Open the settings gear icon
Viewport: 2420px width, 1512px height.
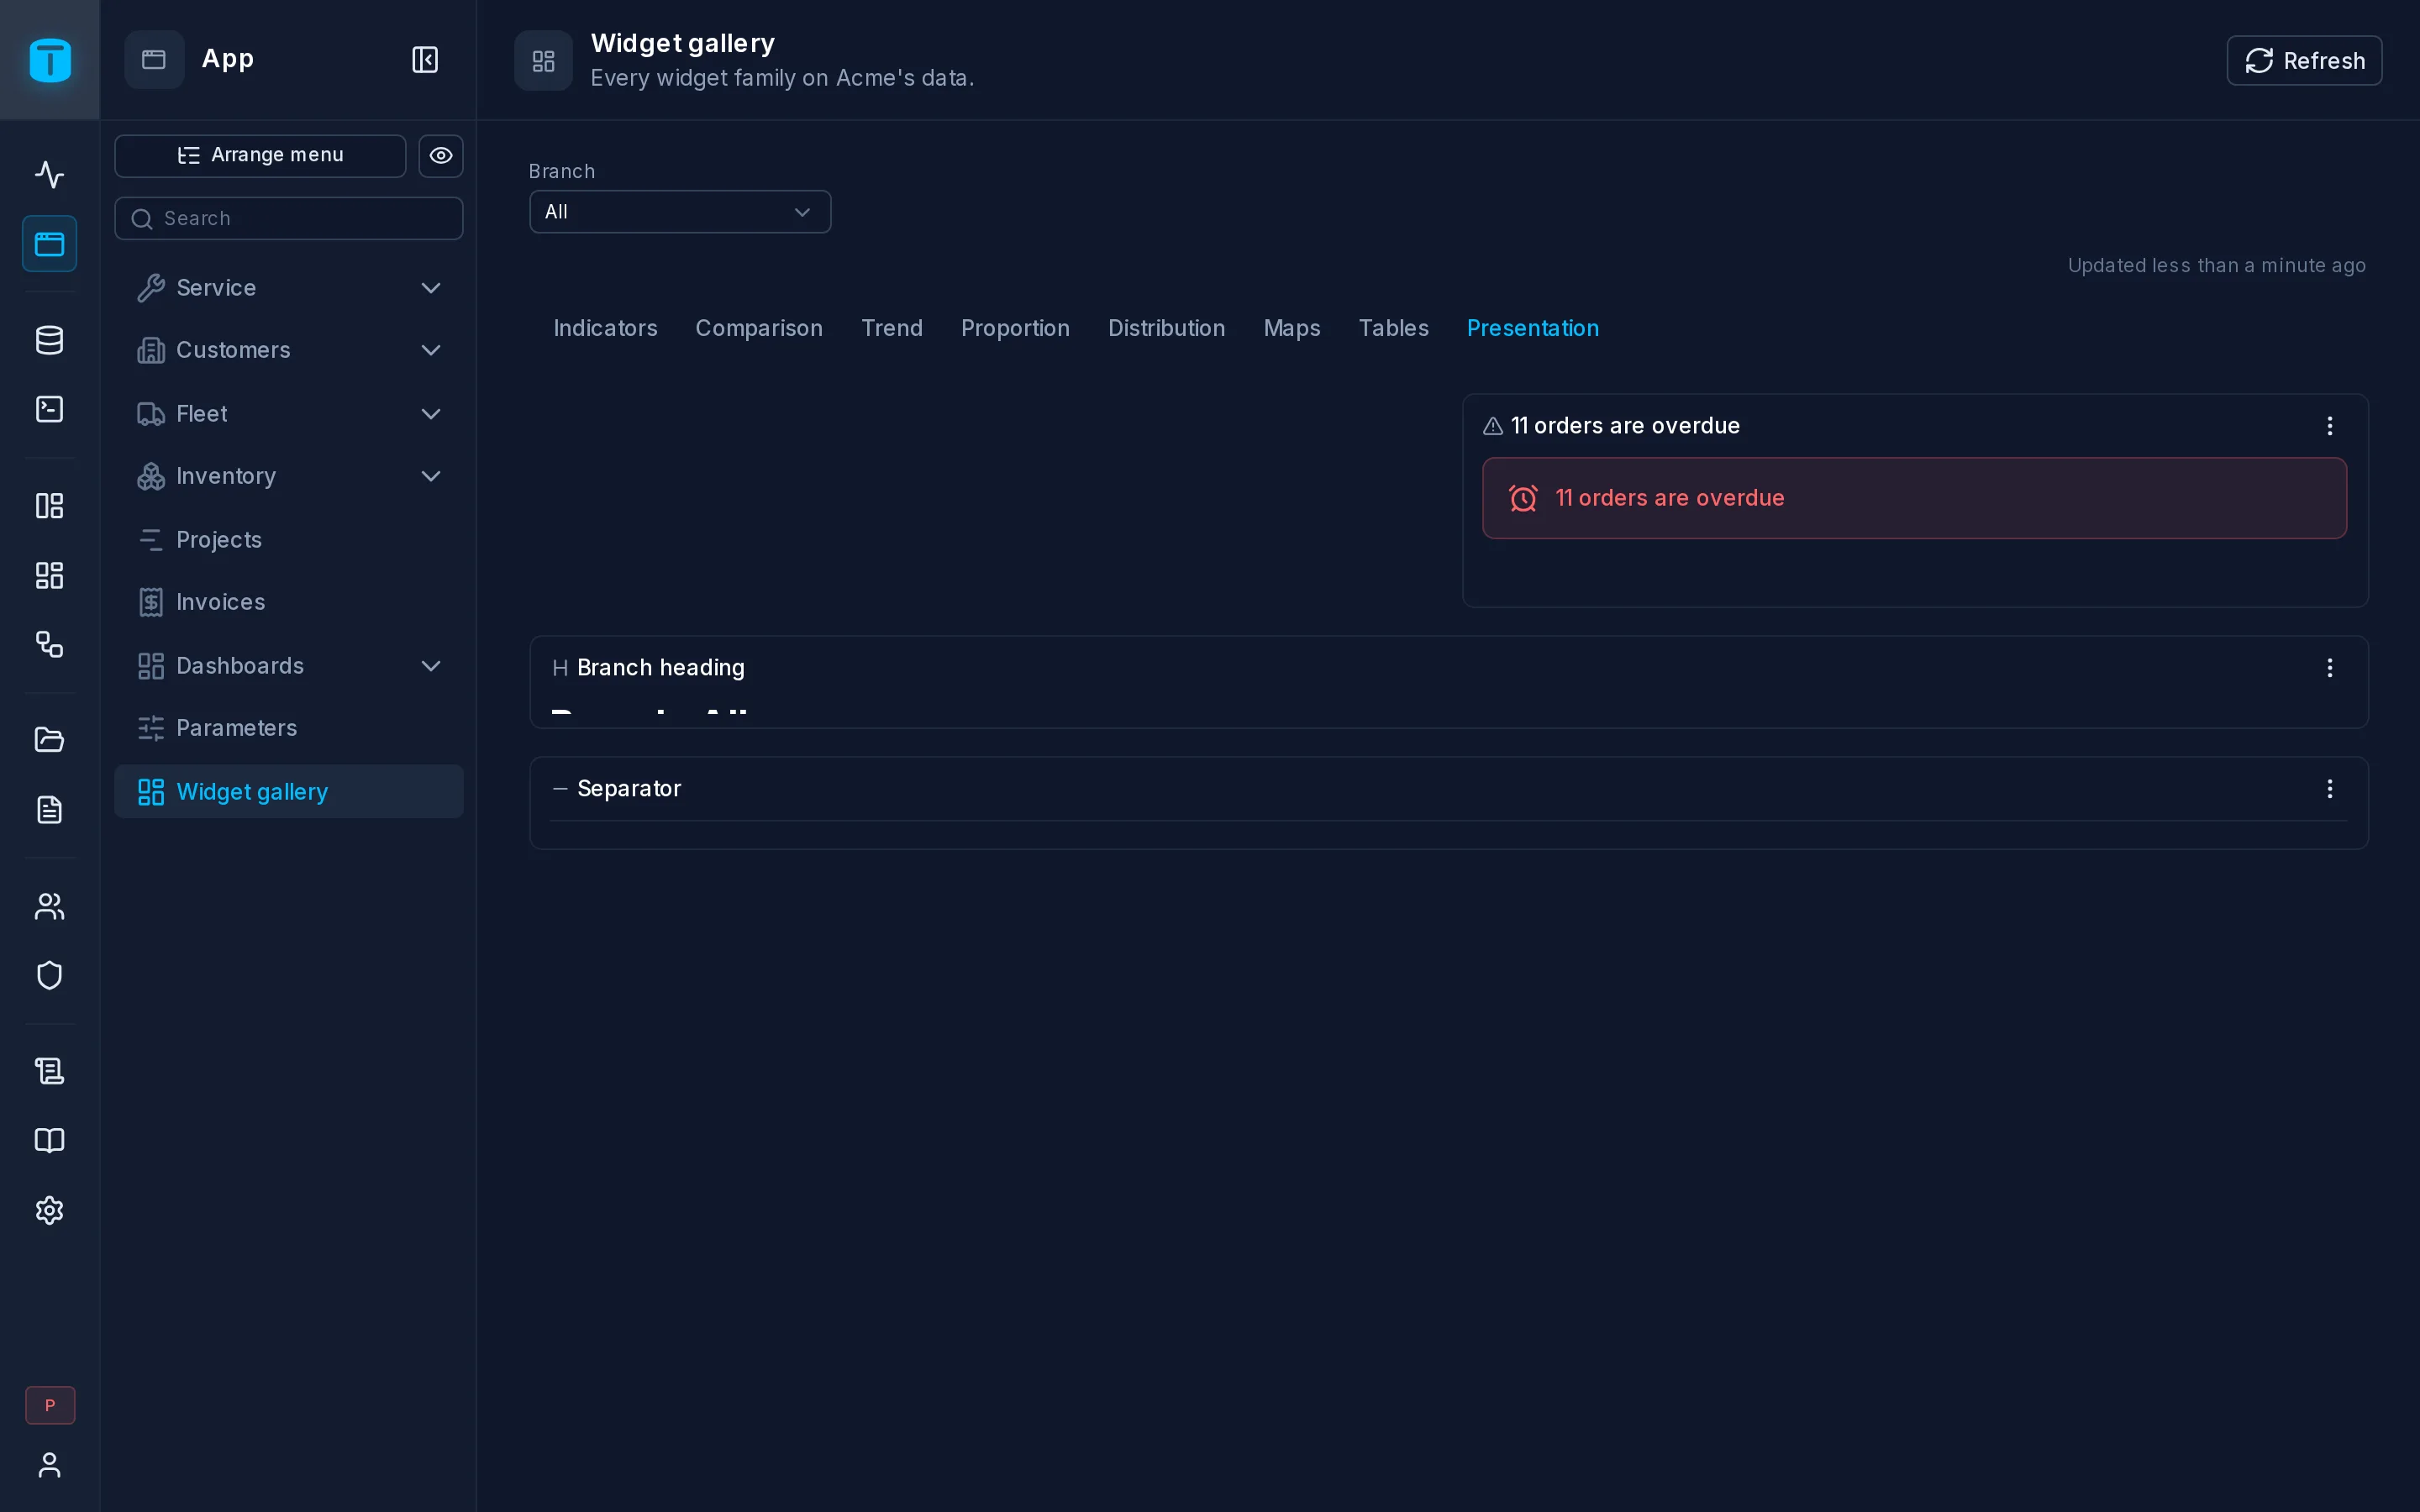point(49,1210)
